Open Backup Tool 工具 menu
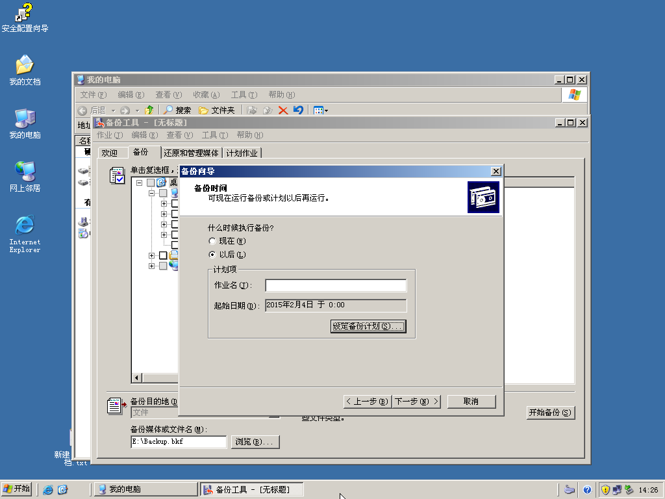This screenshot has width=665, height=499. (214, 135)
